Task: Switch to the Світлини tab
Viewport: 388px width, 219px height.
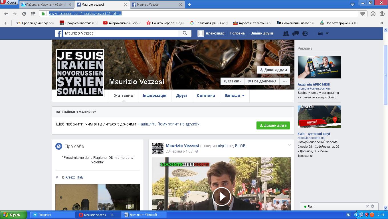Action: (x=206, y=96)
